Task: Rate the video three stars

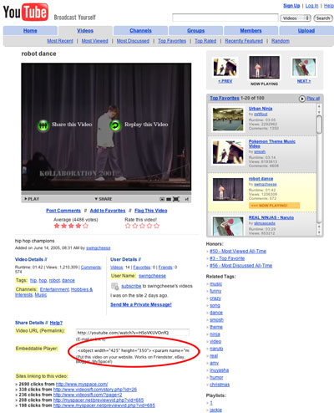Action: click(142, 226)
